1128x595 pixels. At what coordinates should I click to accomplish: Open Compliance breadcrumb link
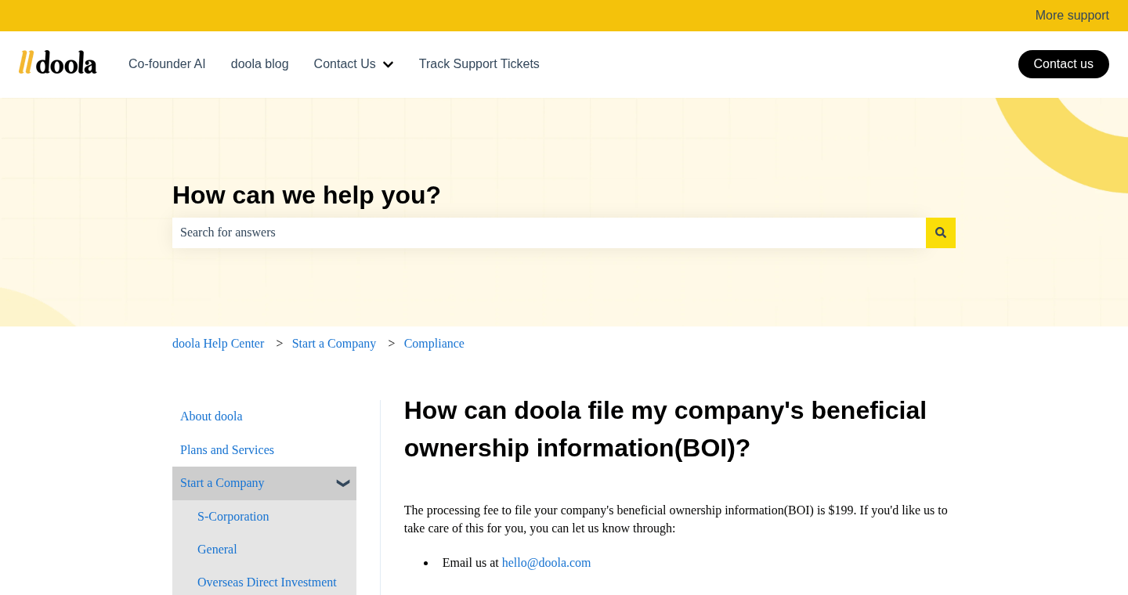434,344
